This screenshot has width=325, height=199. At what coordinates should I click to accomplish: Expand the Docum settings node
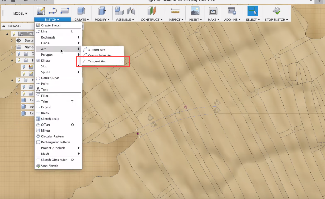(x=12, y=40)
